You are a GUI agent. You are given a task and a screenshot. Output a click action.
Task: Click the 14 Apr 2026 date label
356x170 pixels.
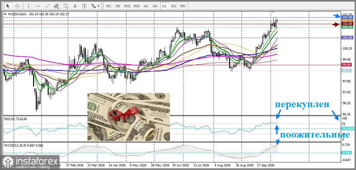tap(117, 165)
